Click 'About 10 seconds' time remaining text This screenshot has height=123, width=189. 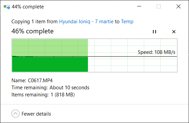[x=69, y=88]
